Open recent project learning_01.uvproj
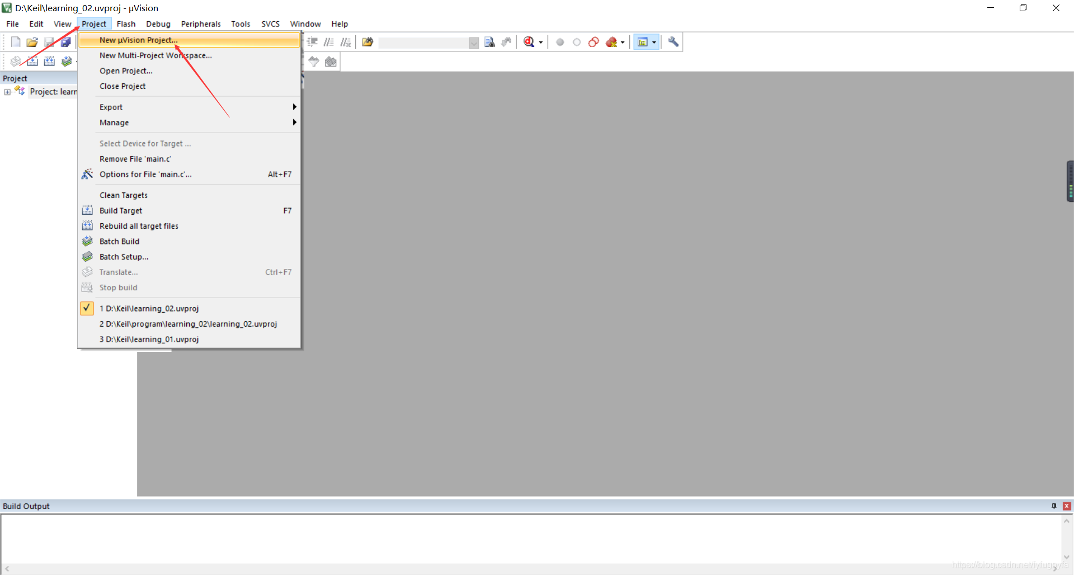 [x=189, y=339]
